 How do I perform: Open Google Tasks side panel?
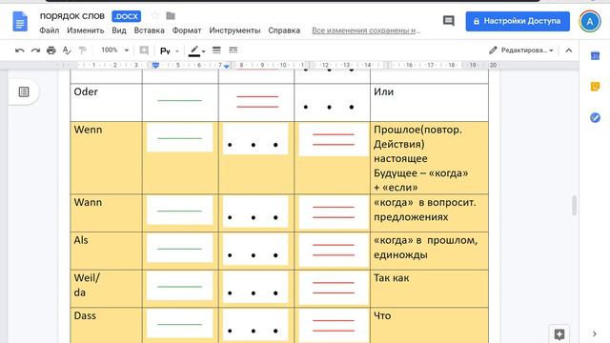pyautogui.click(x=595, y=117)
